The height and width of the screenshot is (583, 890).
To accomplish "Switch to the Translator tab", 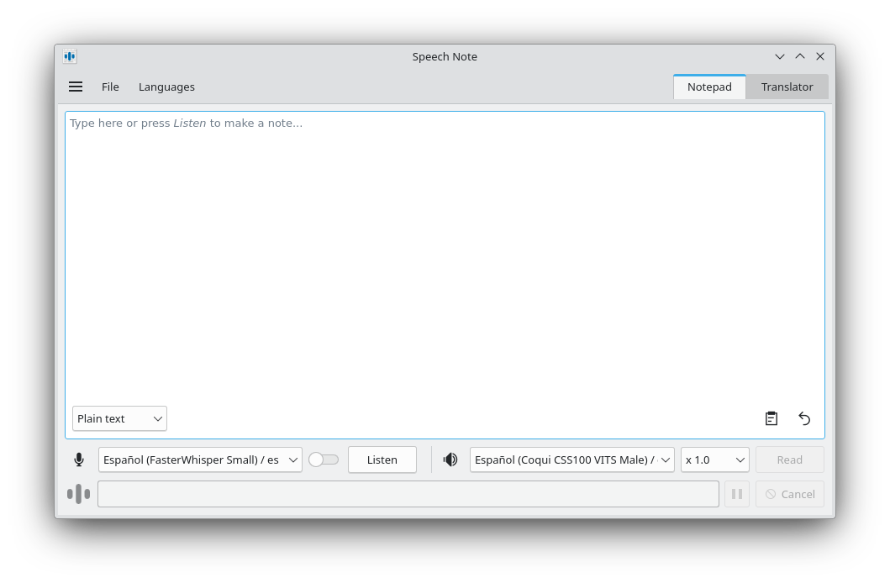I will 787,87.
